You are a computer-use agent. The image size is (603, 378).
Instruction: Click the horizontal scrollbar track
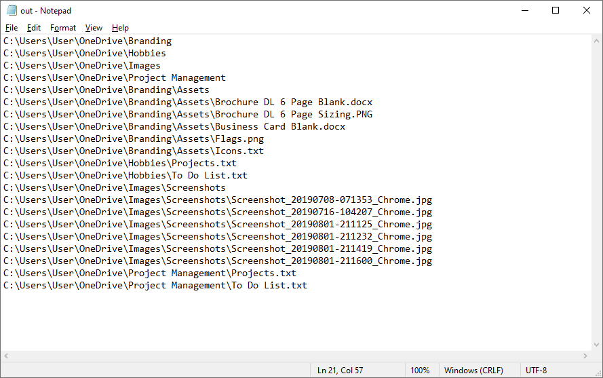[x=295, y=356]
